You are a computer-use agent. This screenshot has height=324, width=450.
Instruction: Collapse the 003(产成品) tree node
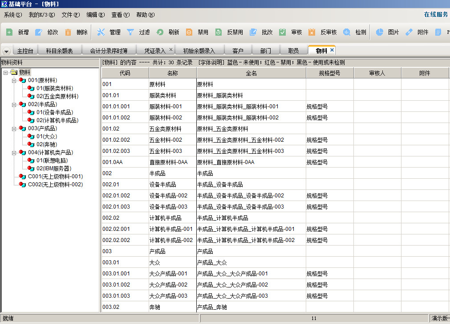coord(14,128)
